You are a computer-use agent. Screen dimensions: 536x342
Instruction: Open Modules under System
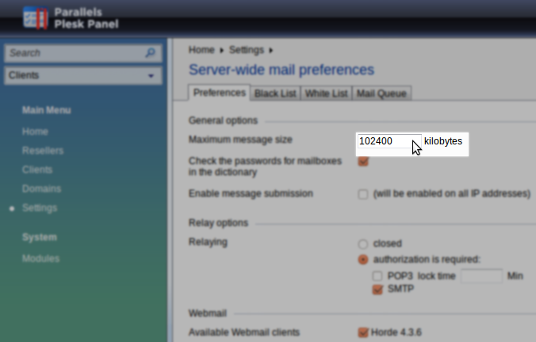(40, 259)
